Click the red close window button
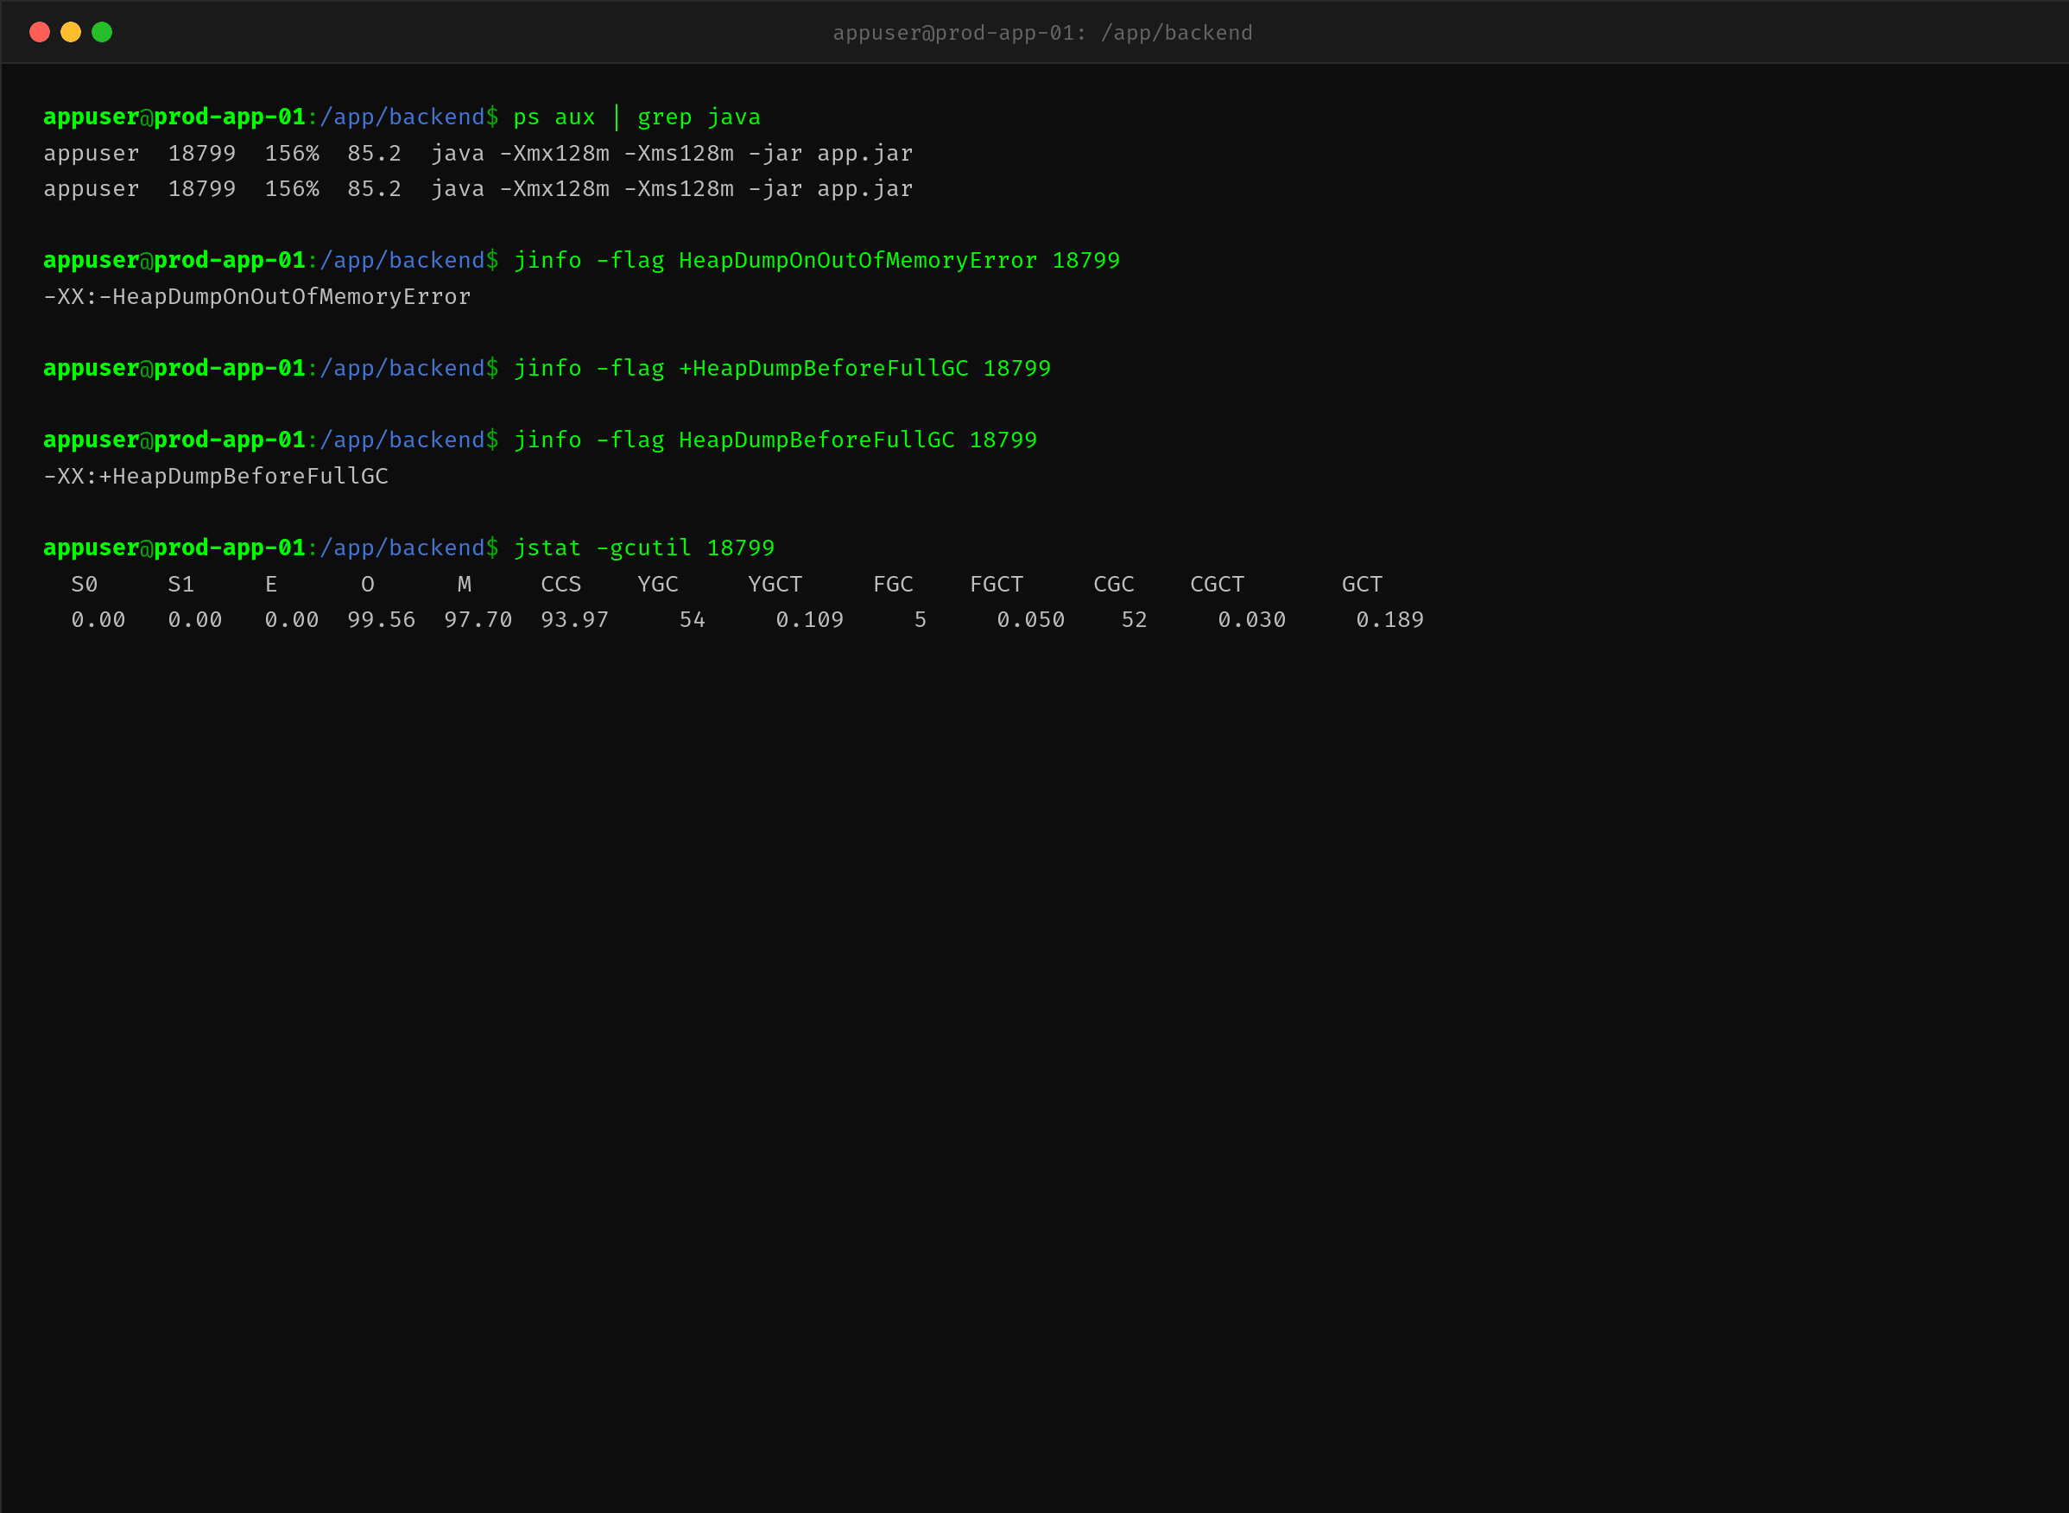 click(x=40, y=32)
